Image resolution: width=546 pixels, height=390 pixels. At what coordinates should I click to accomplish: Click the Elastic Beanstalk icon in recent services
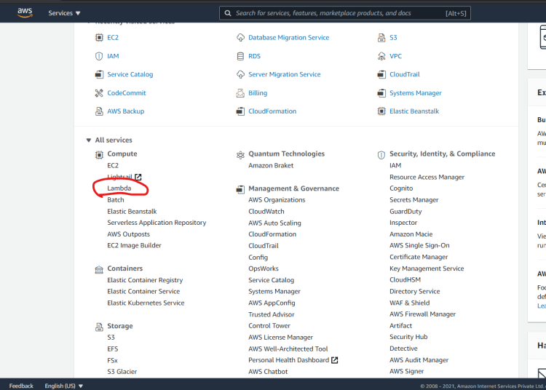[381, 111]
